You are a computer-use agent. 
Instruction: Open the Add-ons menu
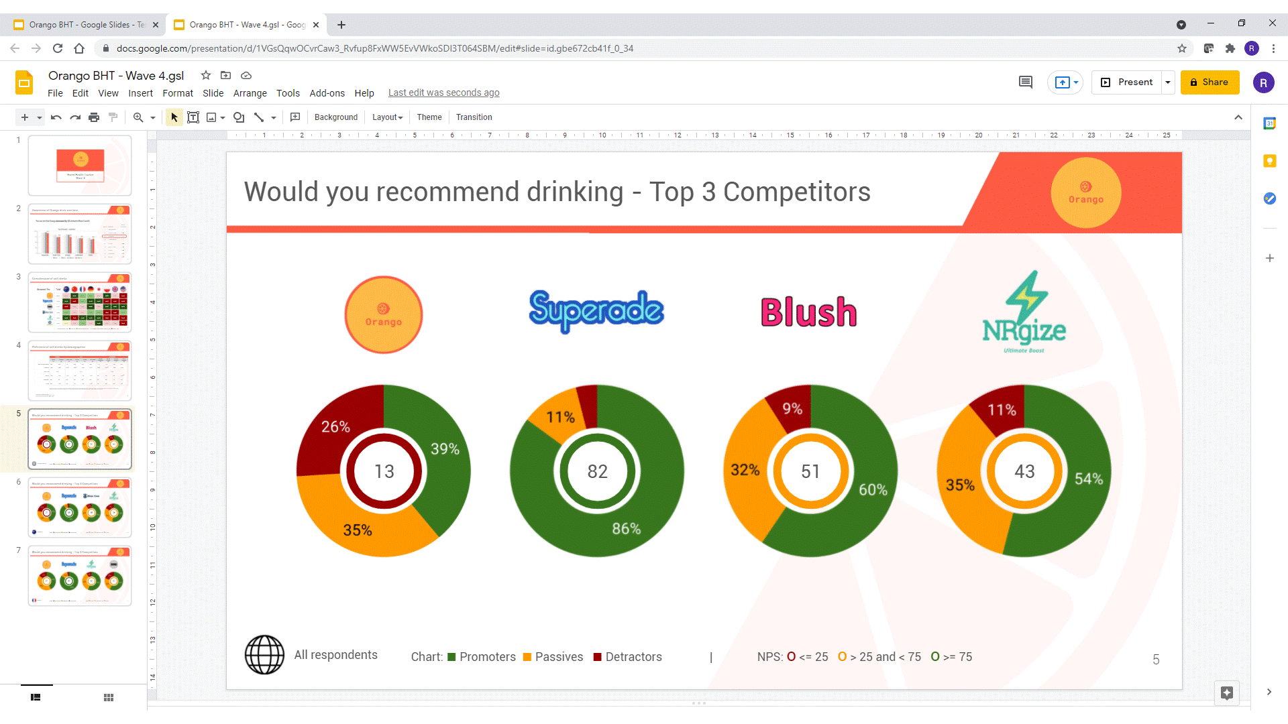(x=327, y=93)
